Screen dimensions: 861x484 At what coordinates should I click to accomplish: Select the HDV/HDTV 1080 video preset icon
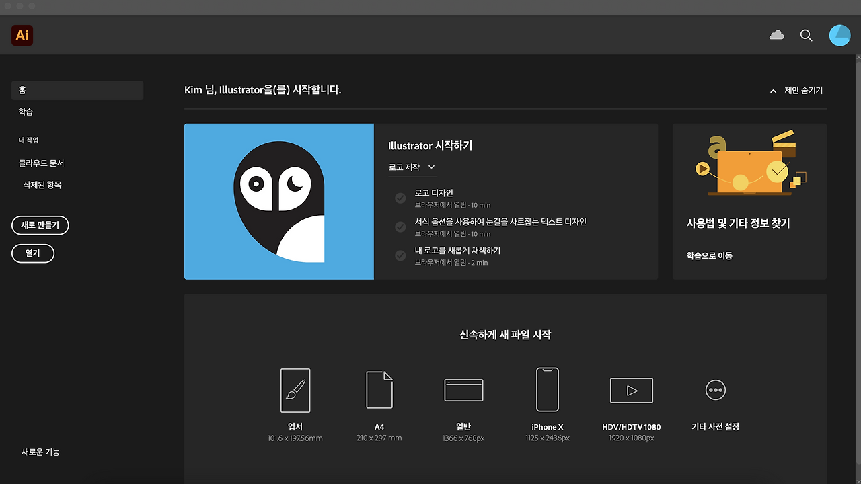pos(631,390)
